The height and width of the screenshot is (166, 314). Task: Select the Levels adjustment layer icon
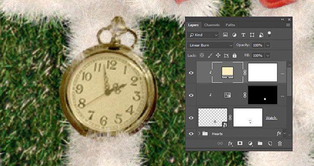tap(227, 95)
